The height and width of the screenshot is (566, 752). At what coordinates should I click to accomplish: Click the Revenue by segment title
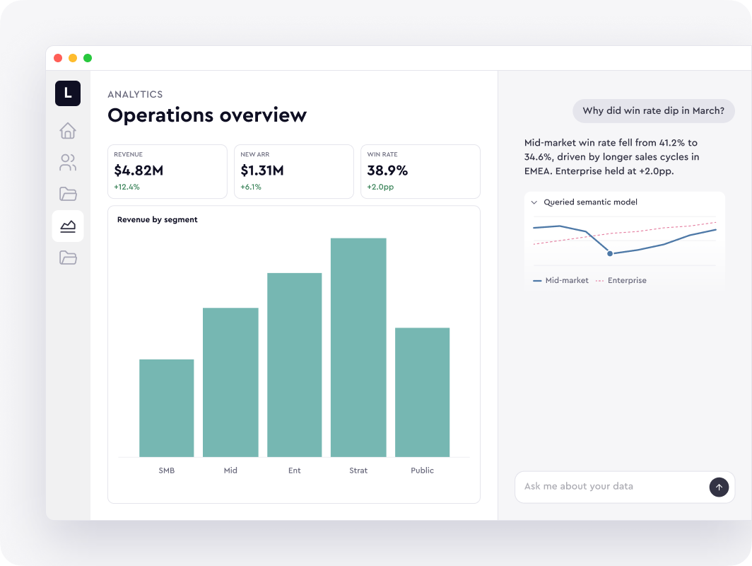pos(158,219)
